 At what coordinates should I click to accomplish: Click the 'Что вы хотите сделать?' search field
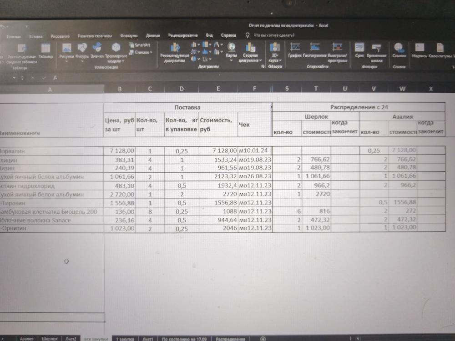(x=273, y=35)
